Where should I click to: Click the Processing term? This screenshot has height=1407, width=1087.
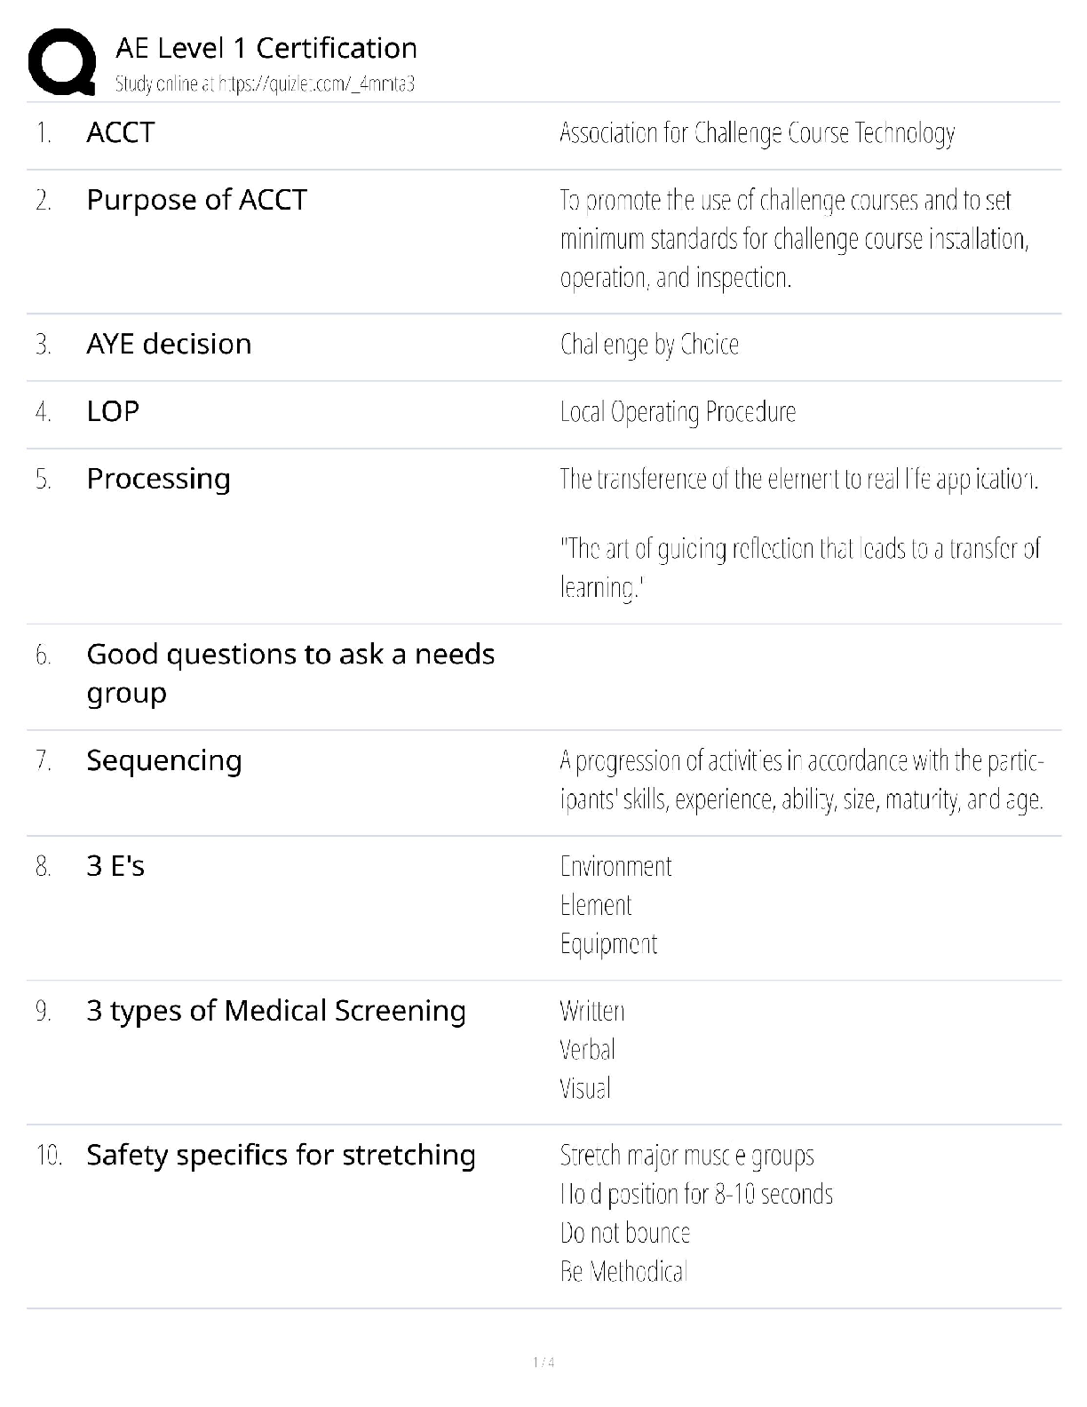tap(158, 479)
